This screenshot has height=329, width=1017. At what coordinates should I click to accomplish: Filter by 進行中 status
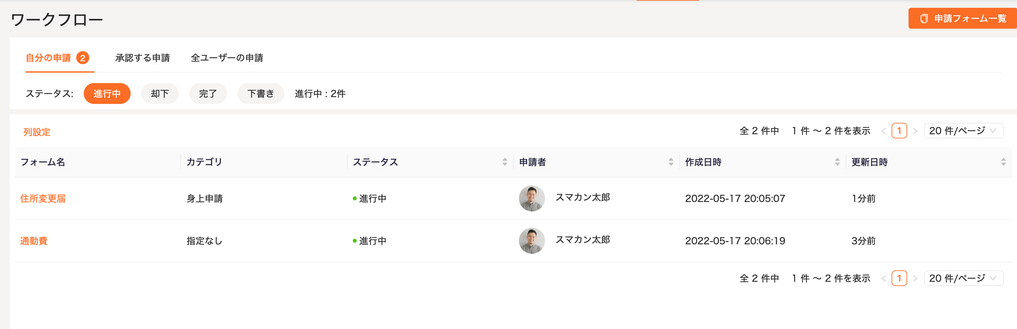click(107, 93)
